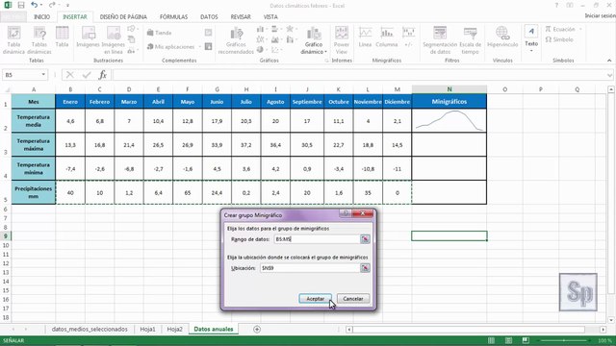Click the Save icon in quick access toolbar
Viewport: 616px width, 346px height.
click(x=21, y=5)
